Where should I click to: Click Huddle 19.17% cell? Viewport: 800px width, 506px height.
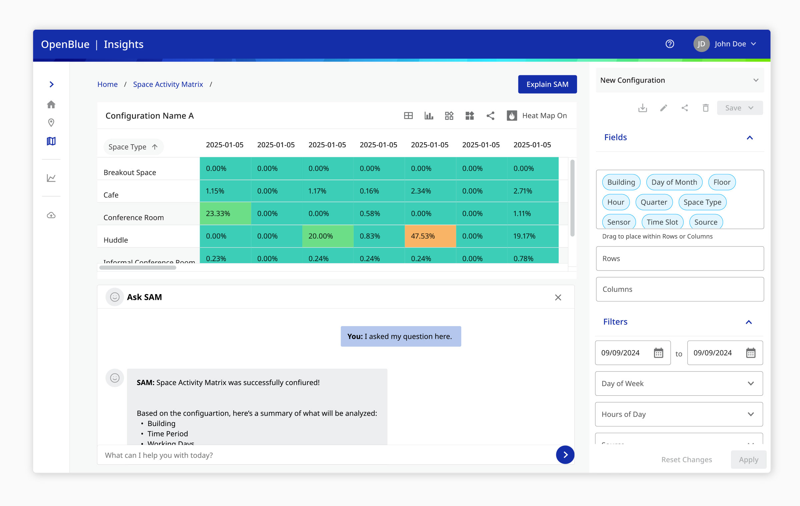[x=533, y=236]
